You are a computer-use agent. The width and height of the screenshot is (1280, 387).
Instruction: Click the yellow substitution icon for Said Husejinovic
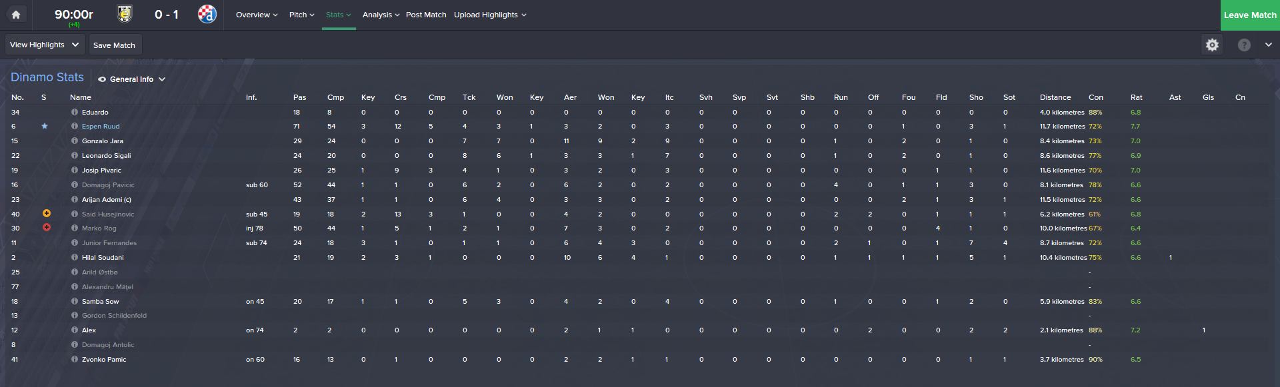(x=47, y=214)
